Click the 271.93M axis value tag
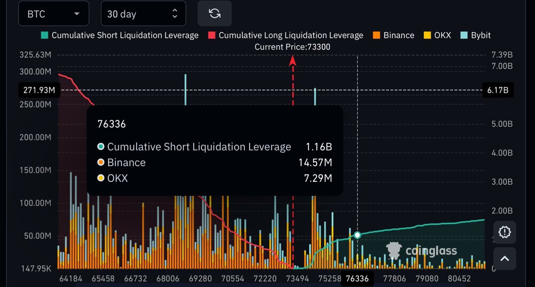The width and height of the screenshot is (535, 287). coord(39,90)
